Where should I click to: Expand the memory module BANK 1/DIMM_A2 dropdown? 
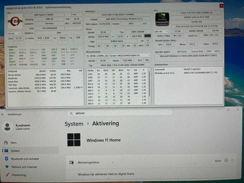(x=149, y=55)
